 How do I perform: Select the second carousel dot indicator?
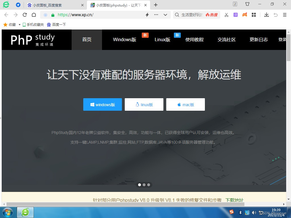(x=144, y=185)
